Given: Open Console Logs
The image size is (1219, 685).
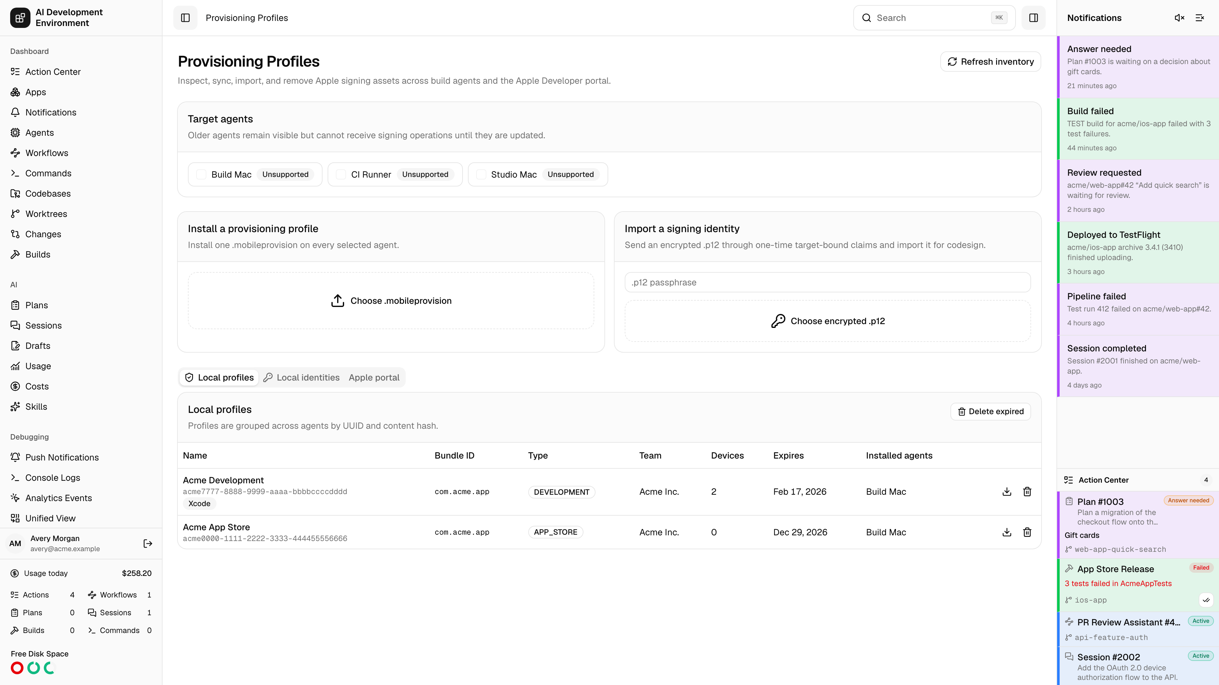Looking at the screenshot, I should [x=81, y=478].
